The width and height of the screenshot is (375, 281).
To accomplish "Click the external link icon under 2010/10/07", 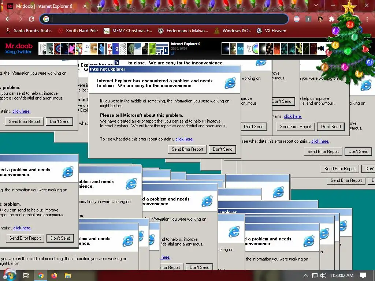I will (x=172, y=53).
